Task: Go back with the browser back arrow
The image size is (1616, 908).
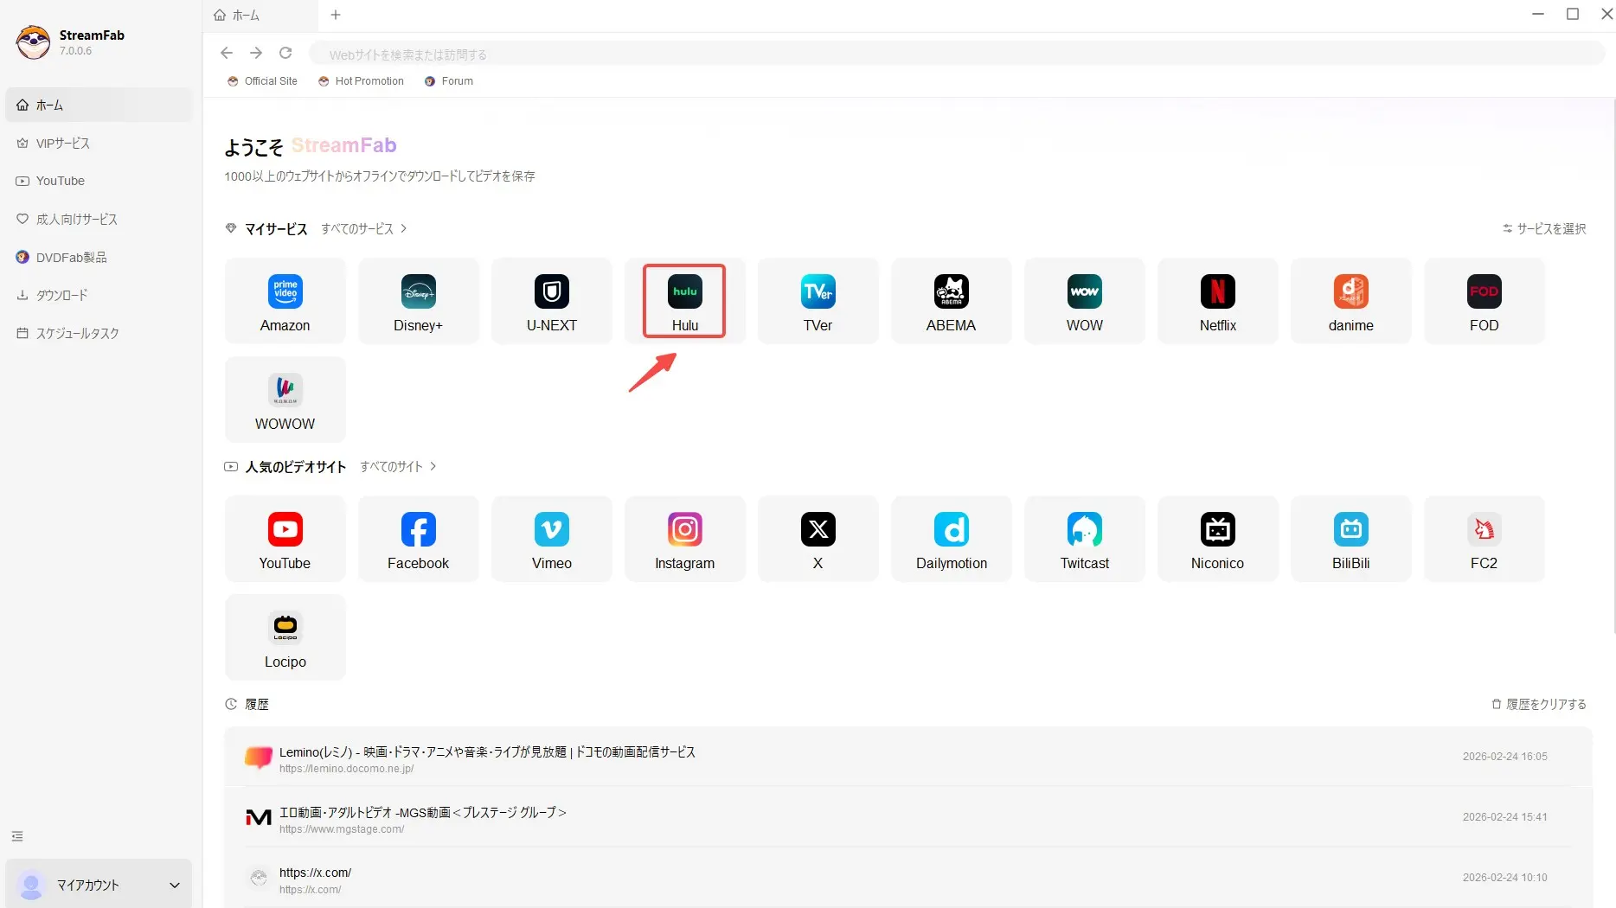Action: 227,53
